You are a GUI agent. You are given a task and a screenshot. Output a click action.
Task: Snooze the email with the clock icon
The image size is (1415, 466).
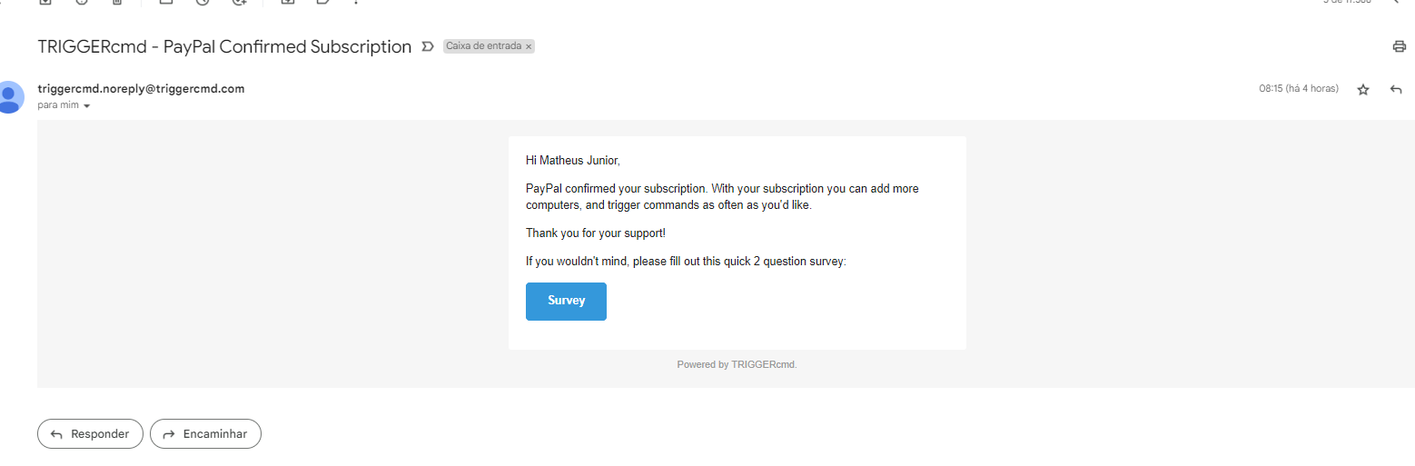pos(203,2)
